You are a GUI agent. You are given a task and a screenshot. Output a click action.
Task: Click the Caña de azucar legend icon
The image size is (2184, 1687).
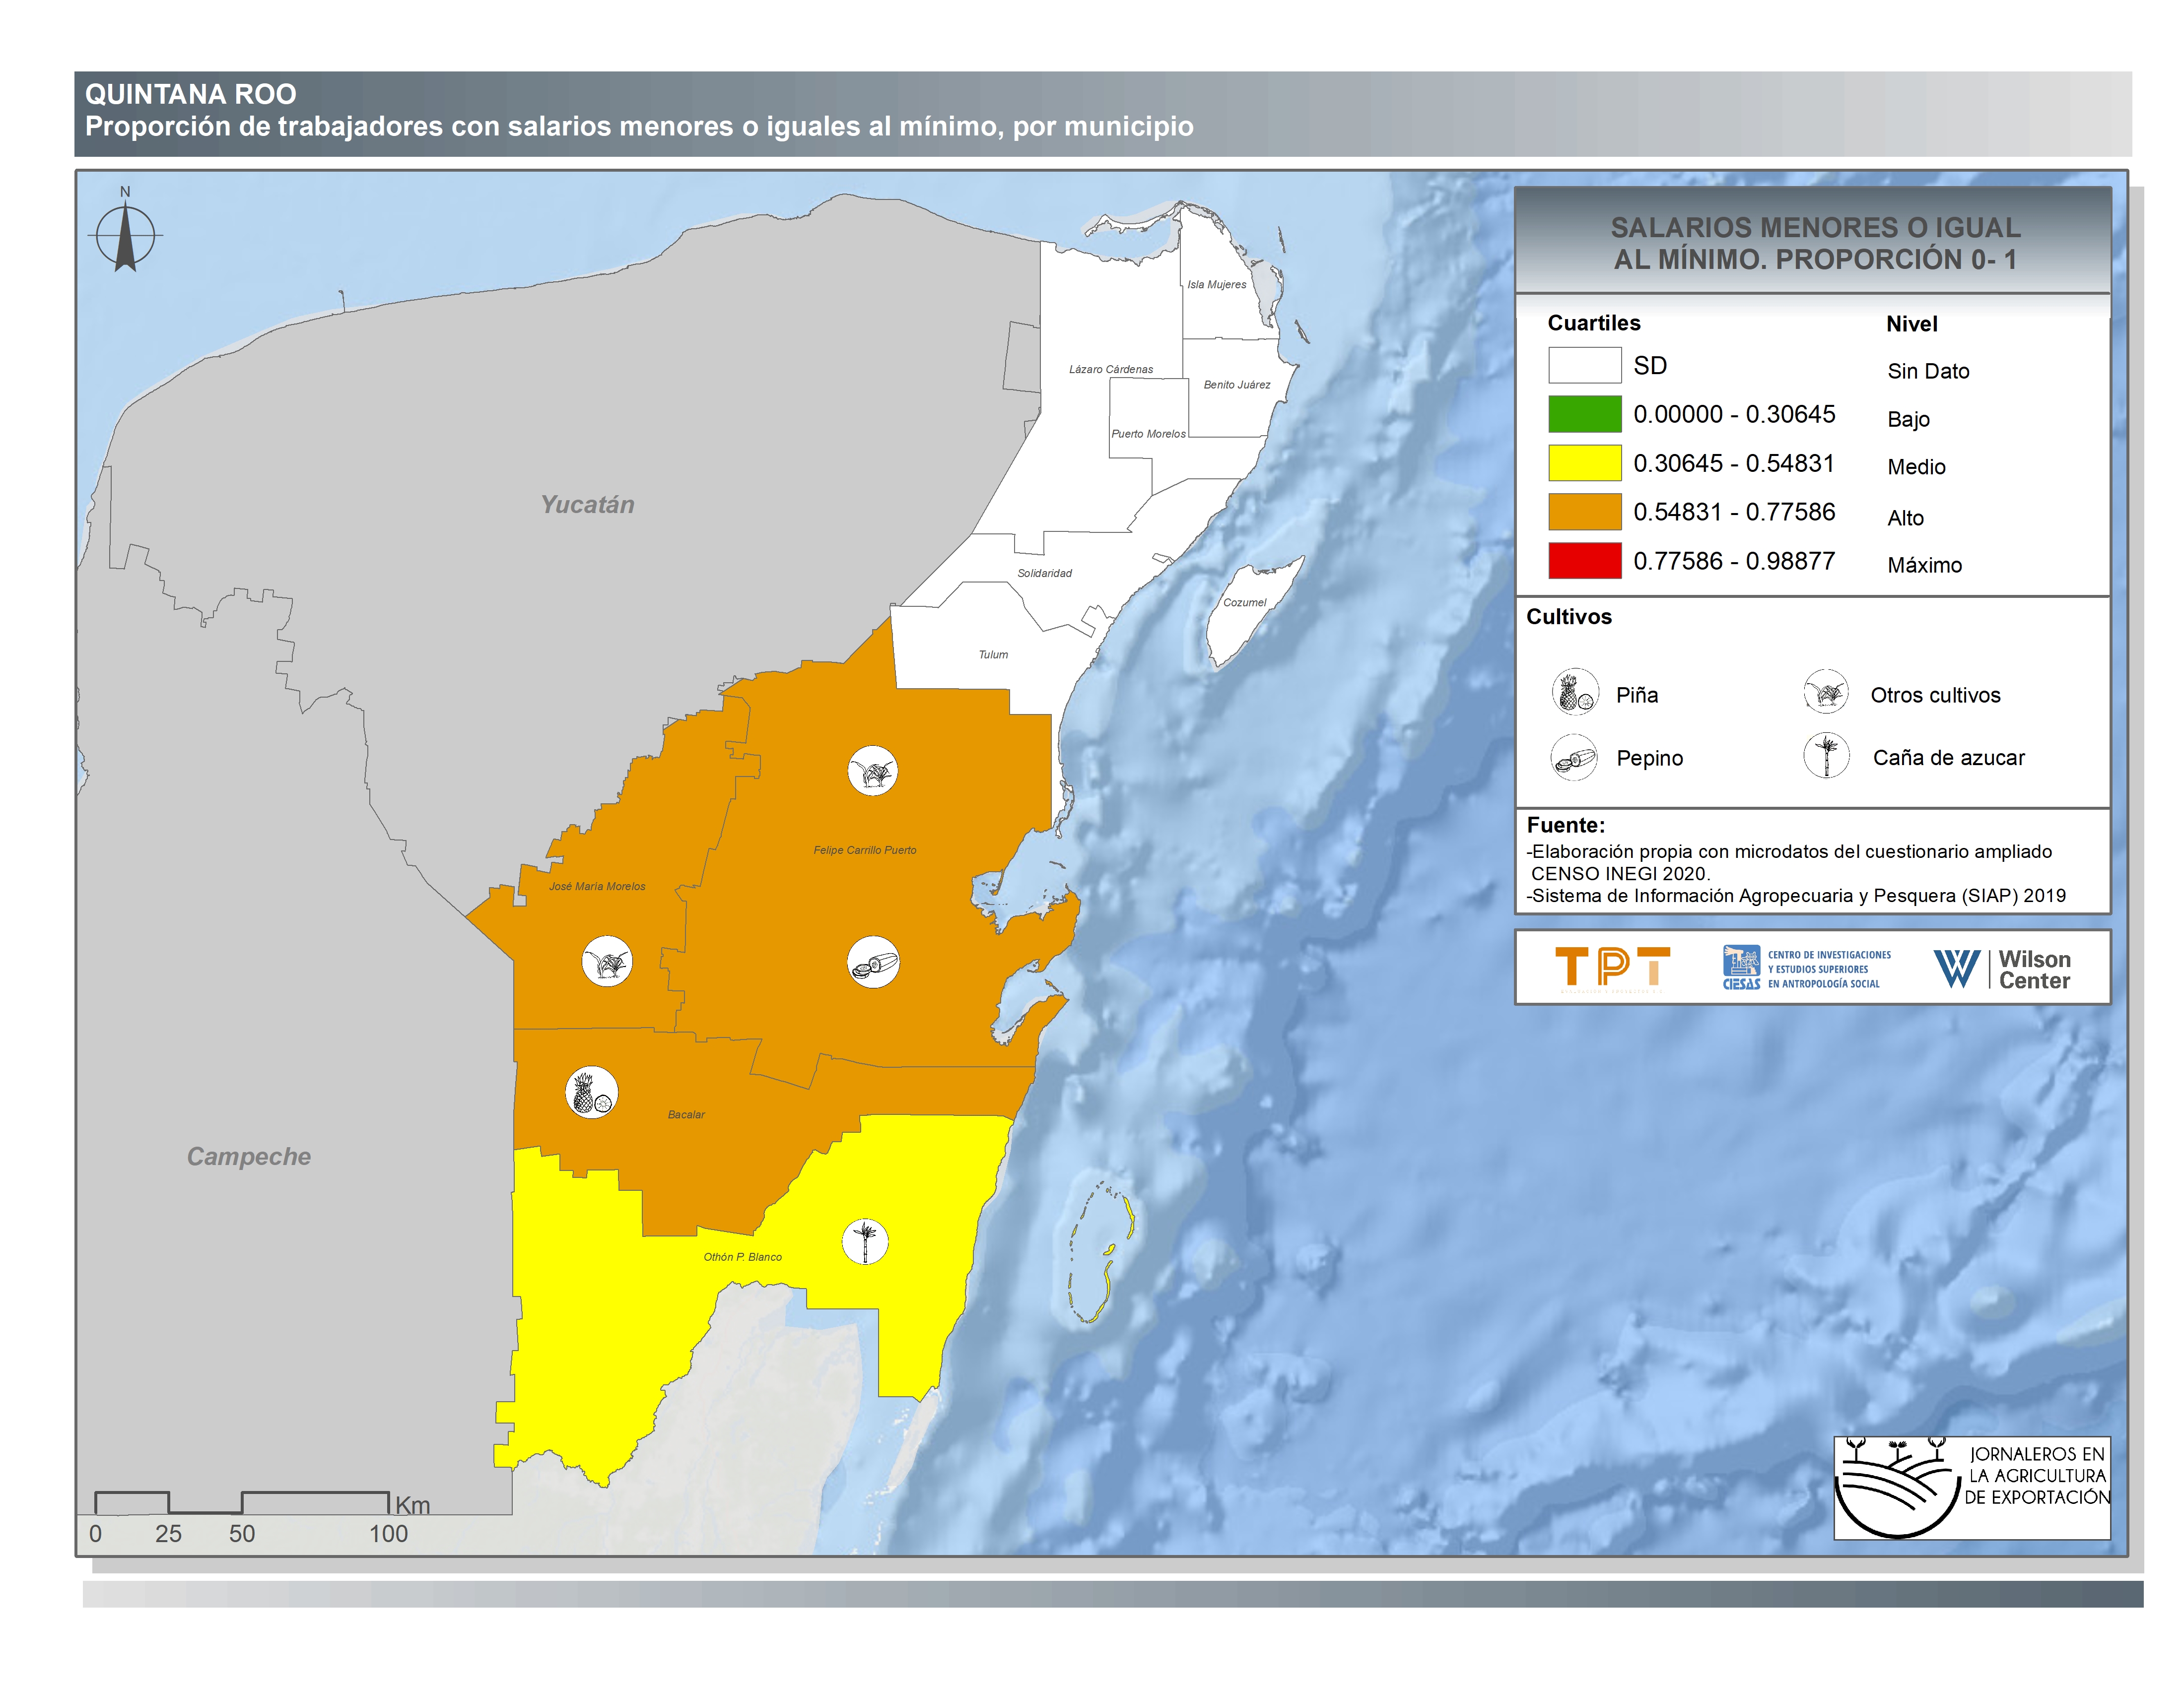tap(1826, 757)
